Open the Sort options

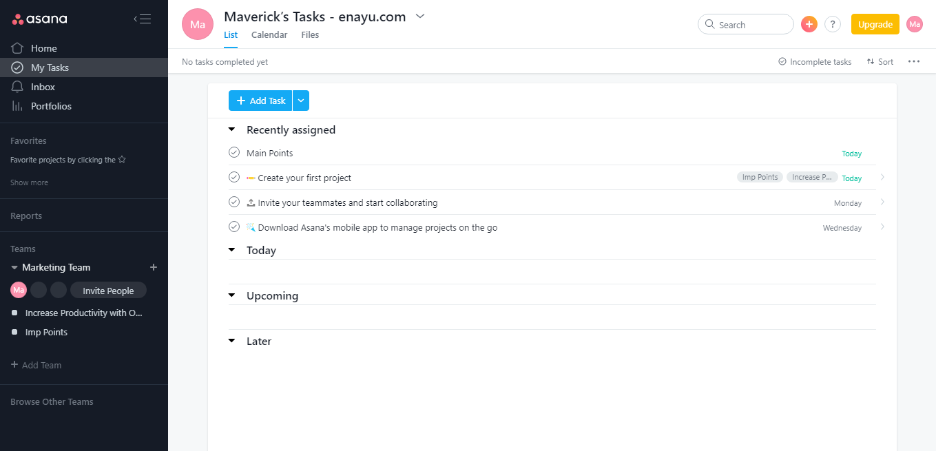880,62
